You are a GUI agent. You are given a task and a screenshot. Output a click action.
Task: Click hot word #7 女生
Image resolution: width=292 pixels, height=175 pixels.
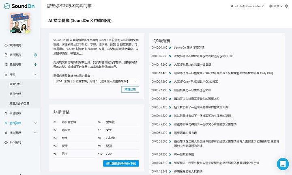click(109, 130)
